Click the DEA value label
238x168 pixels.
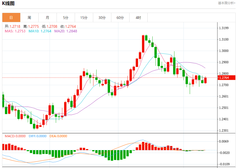(x=58, y=136)
